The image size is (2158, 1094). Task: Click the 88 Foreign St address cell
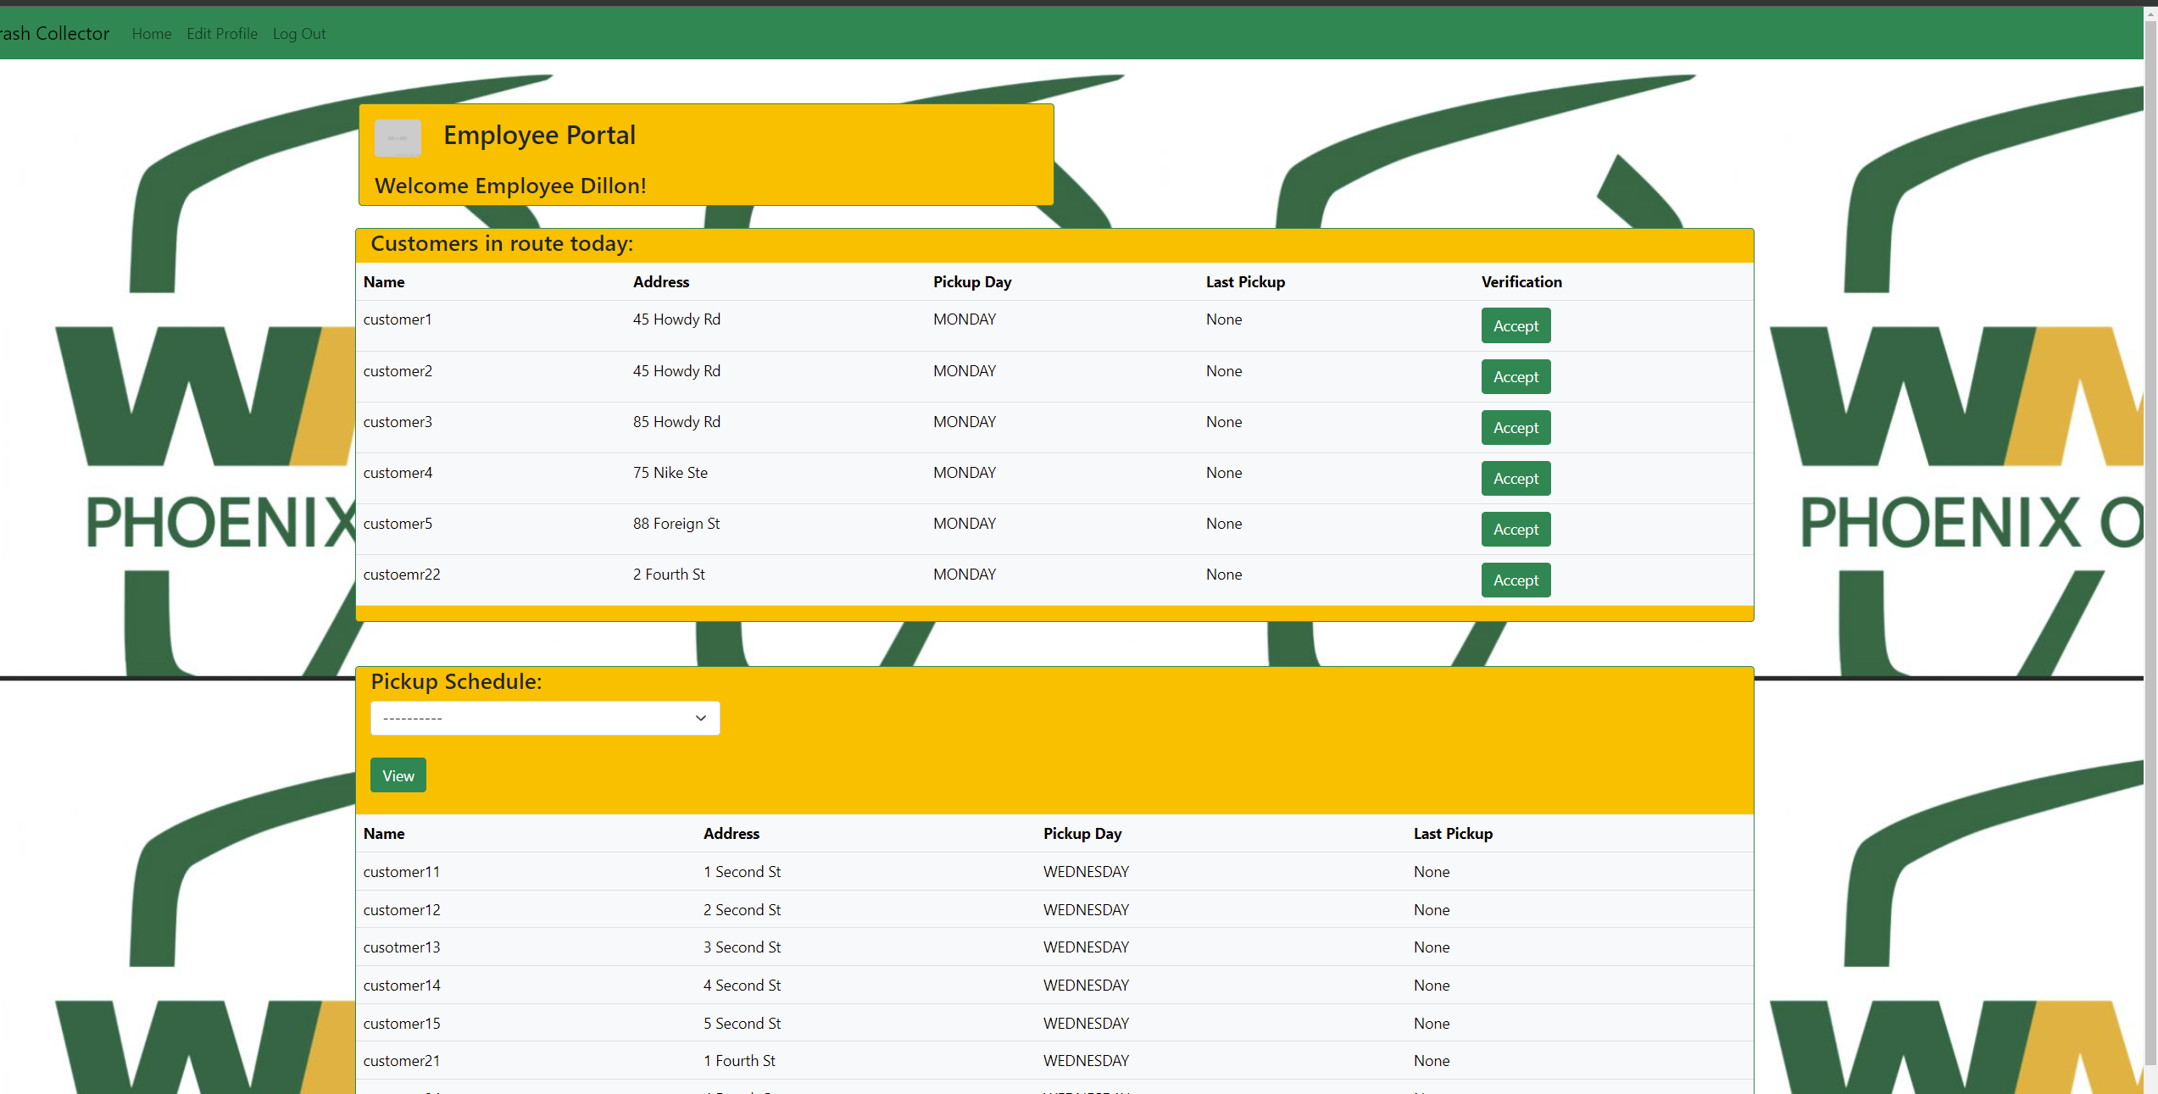676,524
